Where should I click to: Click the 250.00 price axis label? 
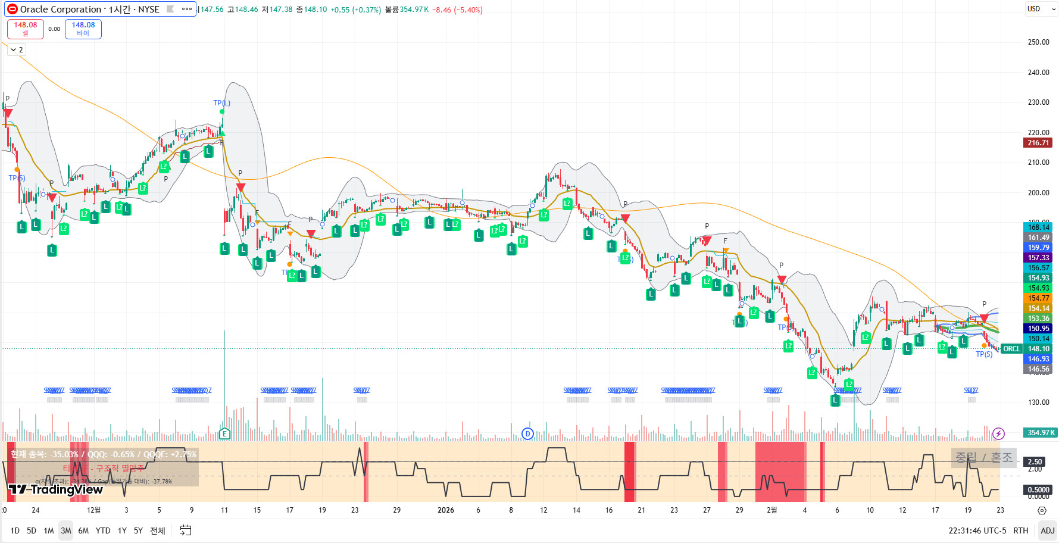(x=1038, y=42)
